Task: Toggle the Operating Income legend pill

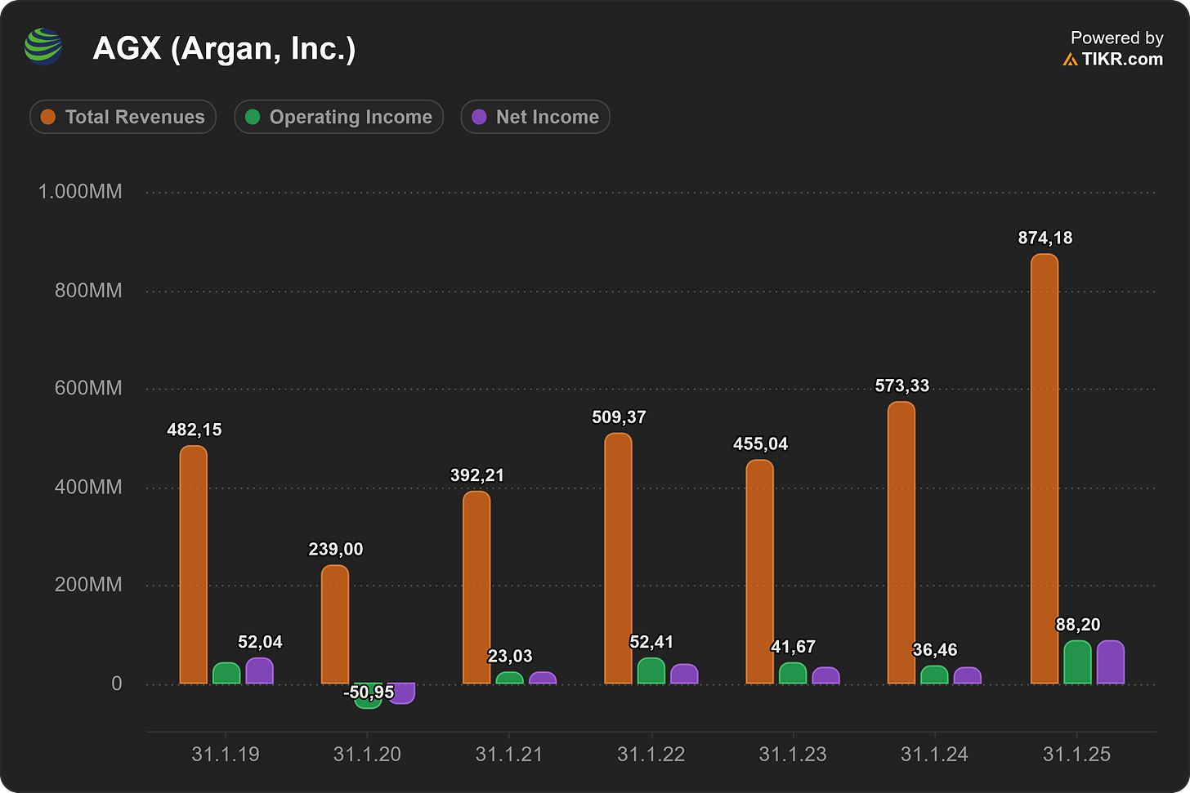Action: (338, 117)
